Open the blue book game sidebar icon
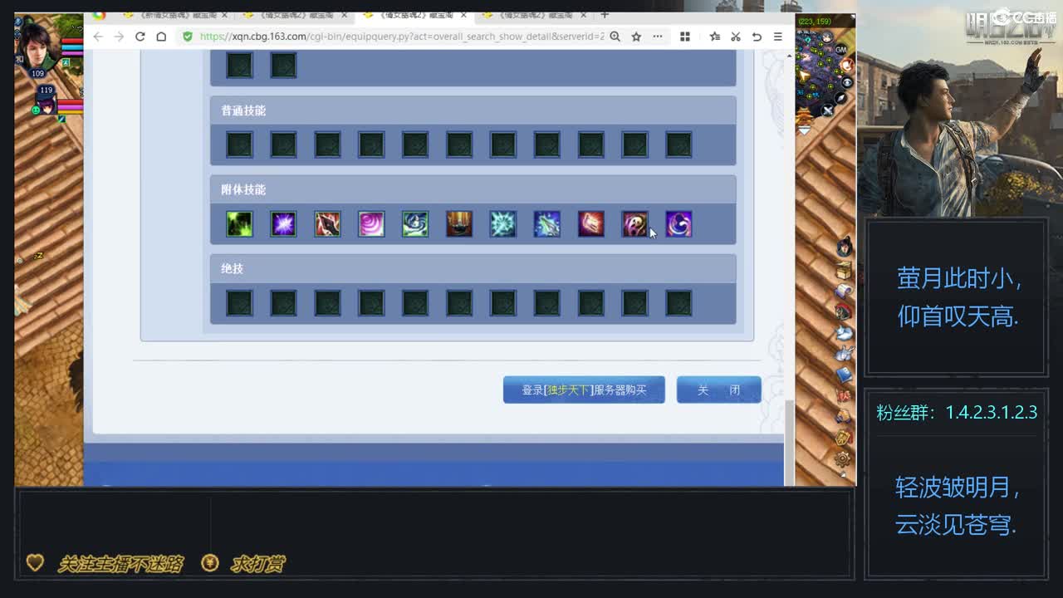The image size is (1063, 598). pyautogui.click(x=844, y=375)
